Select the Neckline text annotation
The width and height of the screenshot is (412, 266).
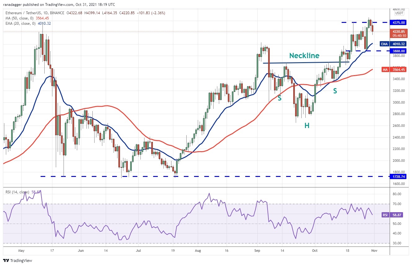tap(304, 56)
